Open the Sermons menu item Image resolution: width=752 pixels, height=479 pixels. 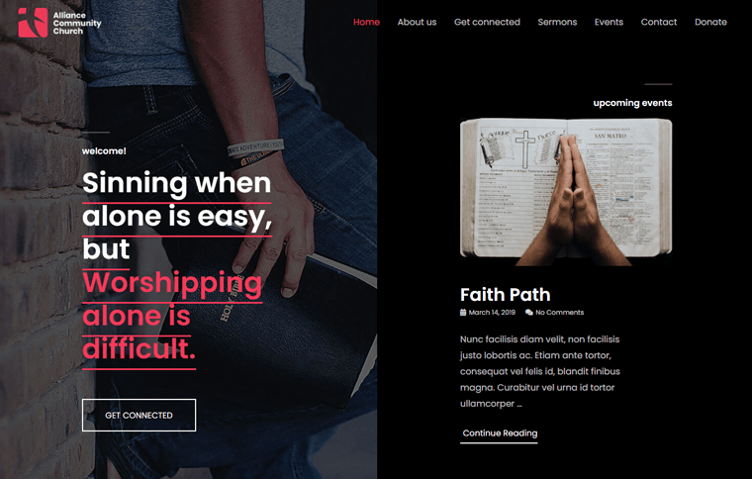[557, 22]
